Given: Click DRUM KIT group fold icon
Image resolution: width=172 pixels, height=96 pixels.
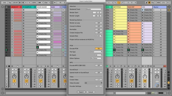Looking at the screenshot, I should [x=21, y=7].
